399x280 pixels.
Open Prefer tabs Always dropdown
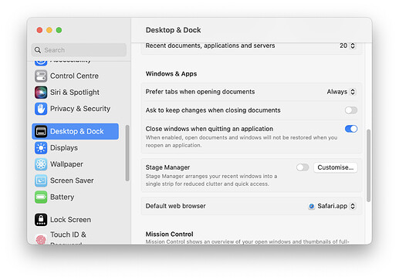point(341,92)
